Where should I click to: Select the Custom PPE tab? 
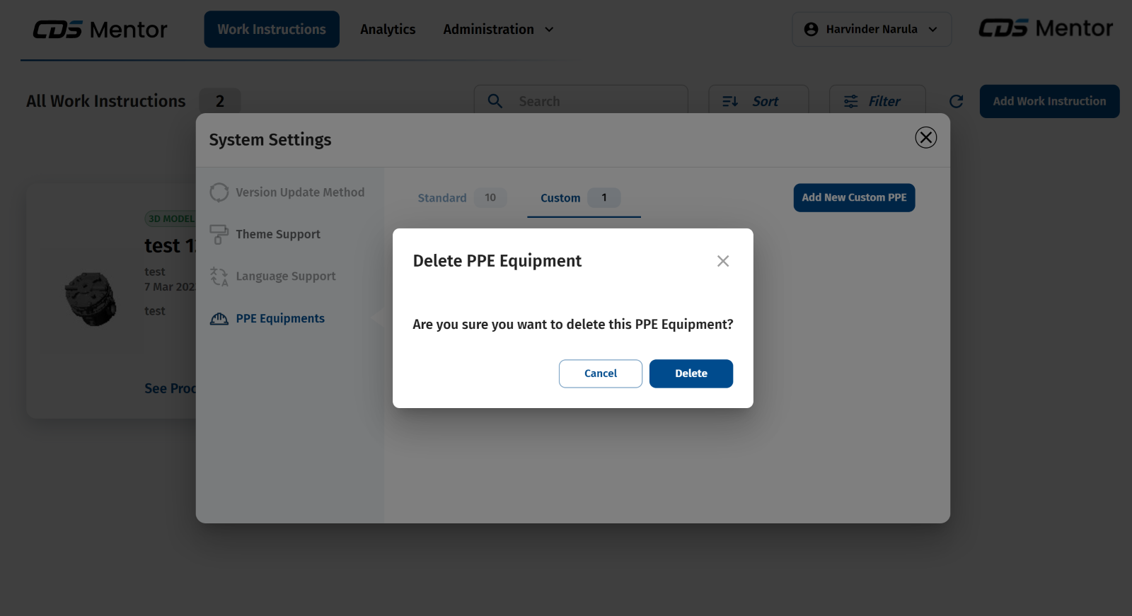(x=560, y=198)
